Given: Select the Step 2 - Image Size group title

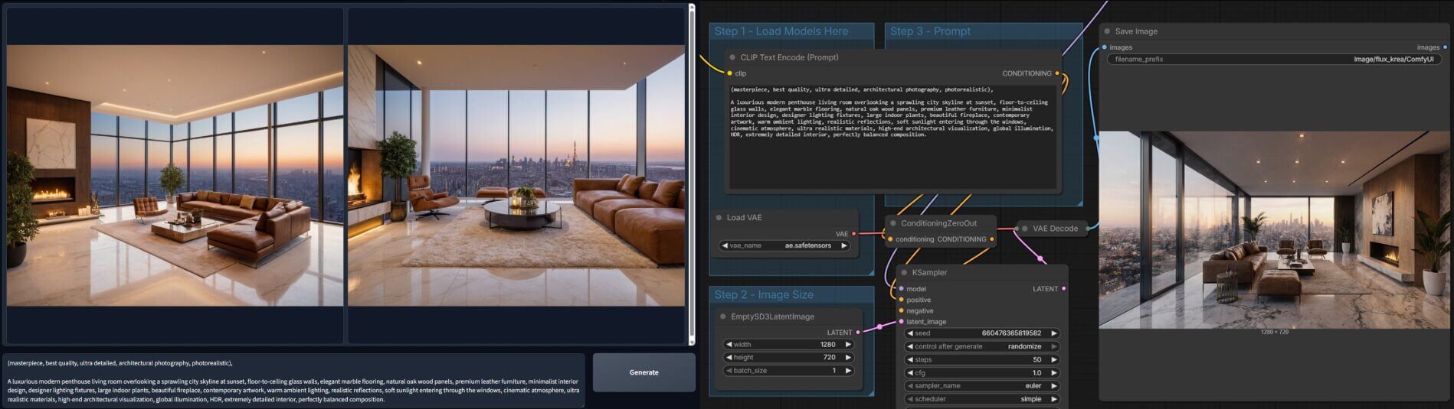Looking at the screenshot, I should [x=764, y=295].
